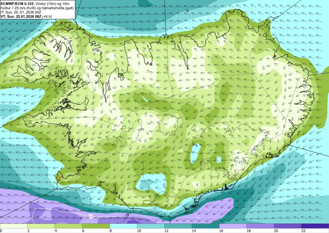Click the dark violet swatch above 22 m/s
This screenshot has height=233, width=329.
315,226
